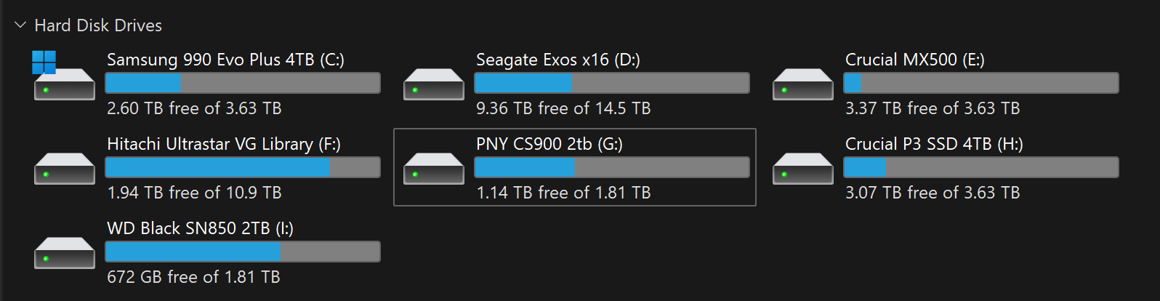Image resolution: width=1160 pixels, height=301 pixels.
Task: Select the Hard Disk Drives group header
Action: point(98,25)
